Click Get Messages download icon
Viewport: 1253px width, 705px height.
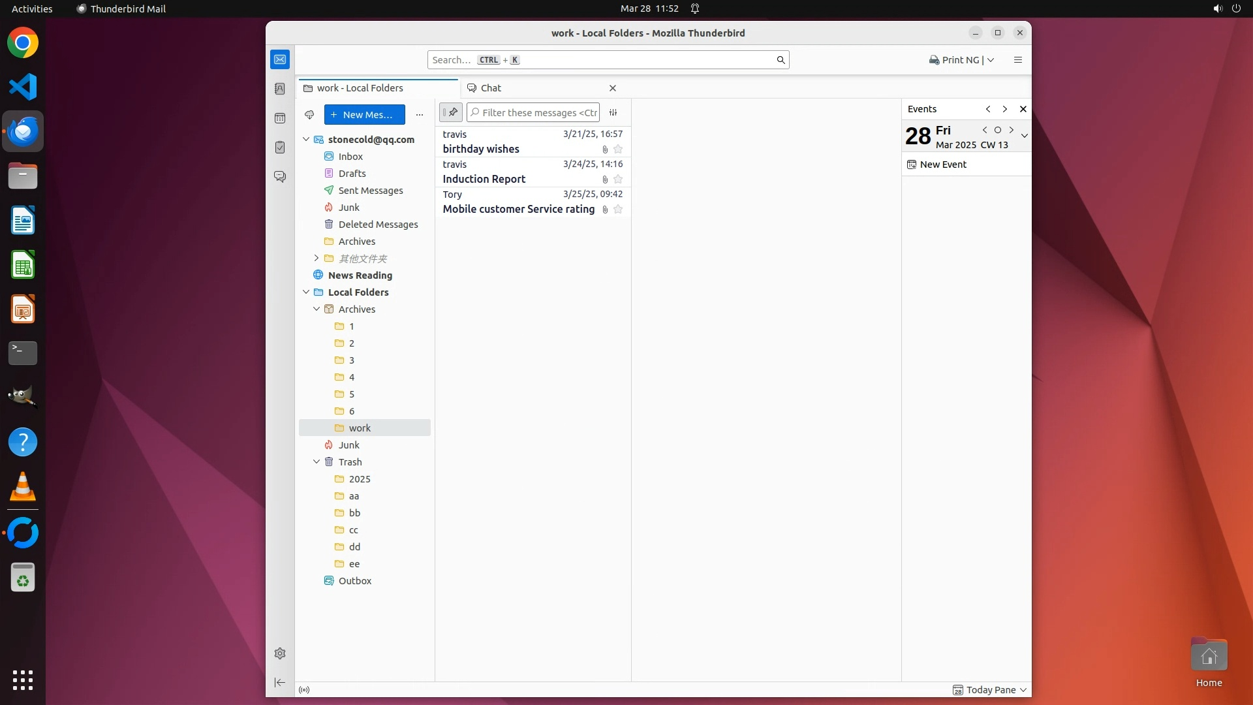pos(309,115)
